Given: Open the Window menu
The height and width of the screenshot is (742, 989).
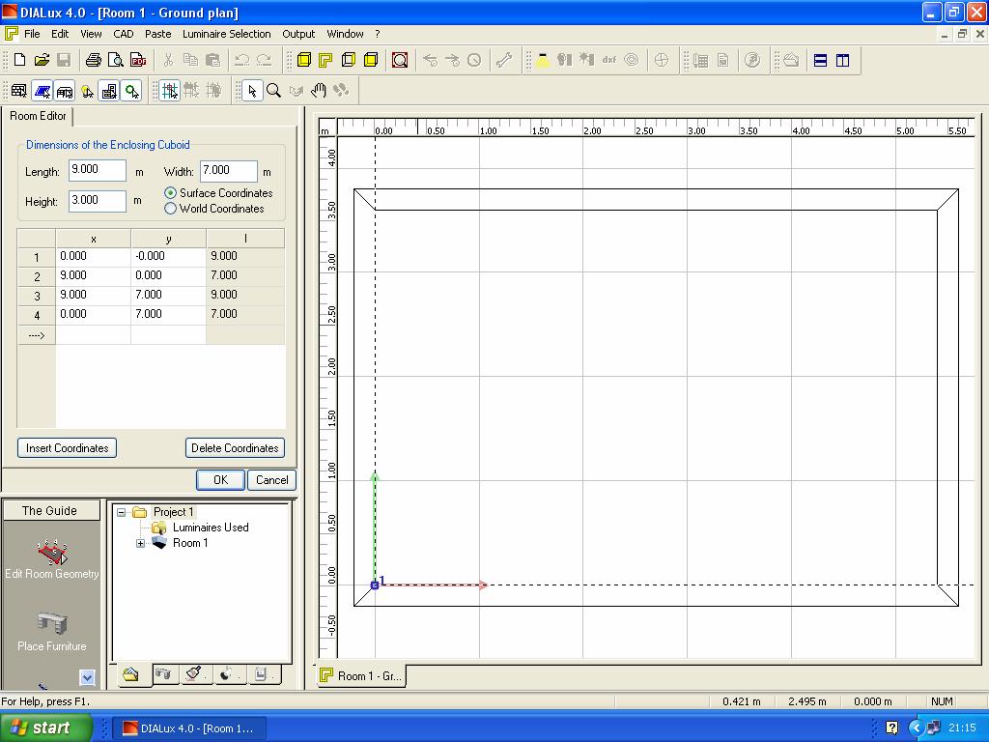Looking at the screenshot, I should [345, 34].
